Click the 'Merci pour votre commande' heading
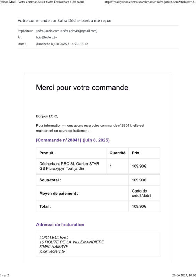The image size is (196, 277). click(82, 88)
